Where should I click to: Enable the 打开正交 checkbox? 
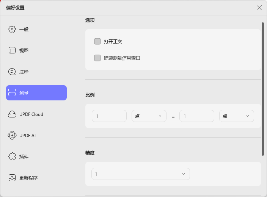click(x=97, y=41)
